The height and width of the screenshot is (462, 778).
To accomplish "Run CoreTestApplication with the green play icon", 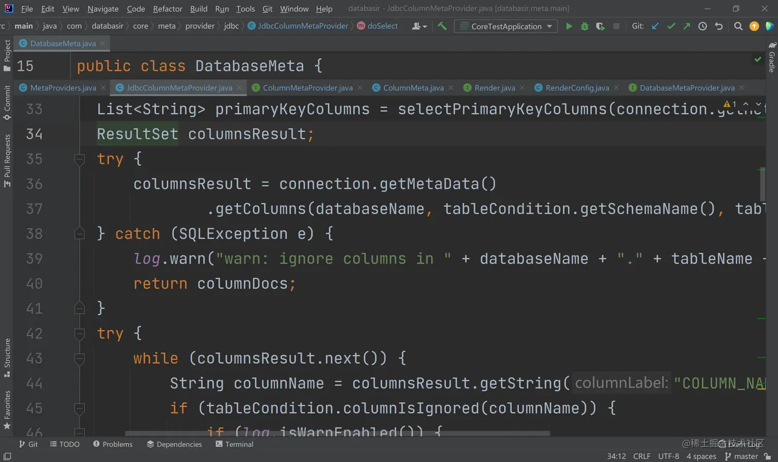I will click(x=569, y=26).
